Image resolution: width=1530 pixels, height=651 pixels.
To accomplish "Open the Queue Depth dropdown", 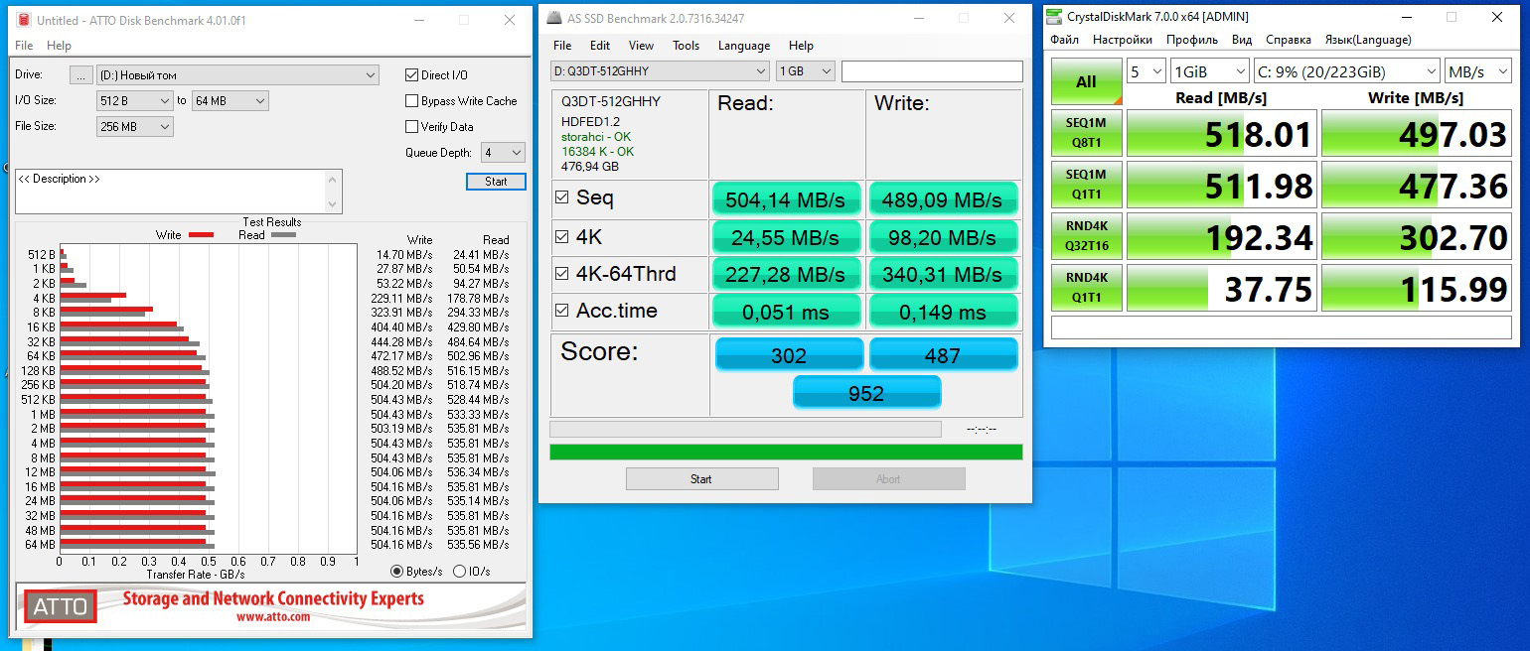I will click(504, 153).
